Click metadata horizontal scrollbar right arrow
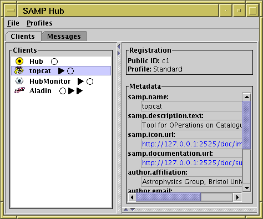This screenshot has height=219, width=263. coord(237,197)
